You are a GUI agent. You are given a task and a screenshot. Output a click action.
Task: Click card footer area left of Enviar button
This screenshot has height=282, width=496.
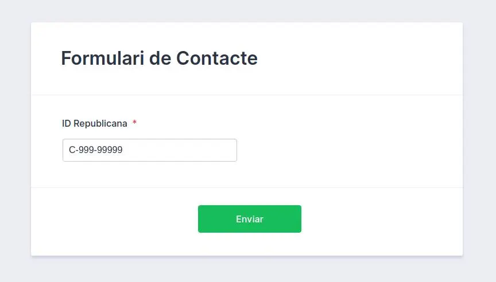[114, 221]
